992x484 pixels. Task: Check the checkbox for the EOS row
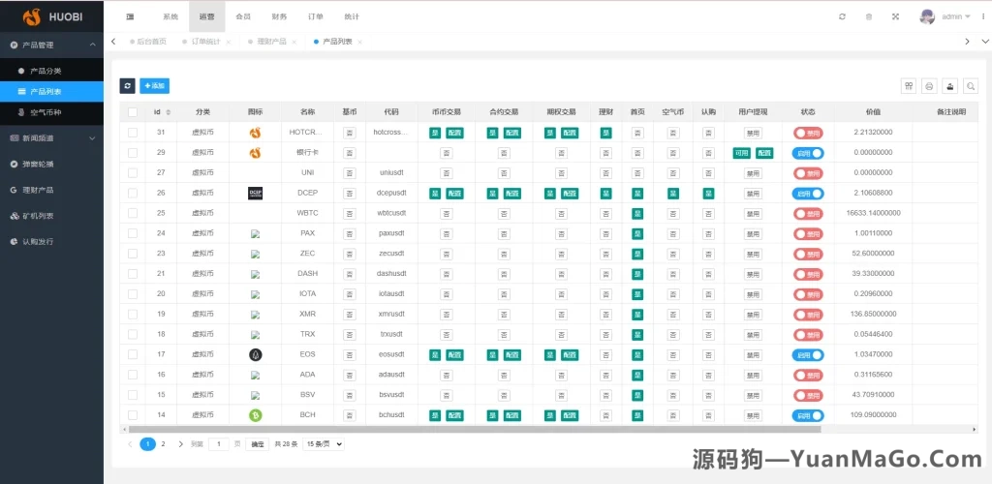132,354
